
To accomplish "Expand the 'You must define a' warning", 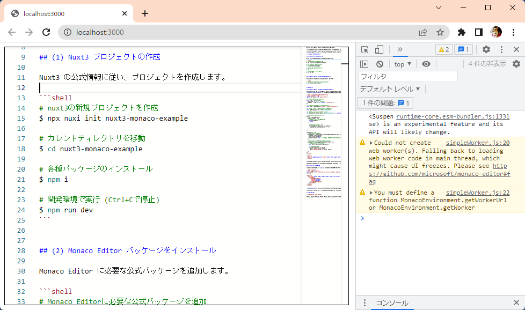I will [371, 193].
